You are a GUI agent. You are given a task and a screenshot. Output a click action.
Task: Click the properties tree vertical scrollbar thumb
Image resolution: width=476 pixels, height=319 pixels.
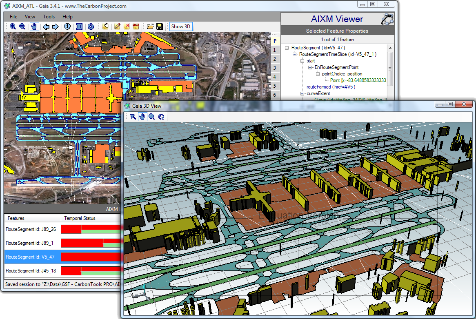click(x=390, y=69)
